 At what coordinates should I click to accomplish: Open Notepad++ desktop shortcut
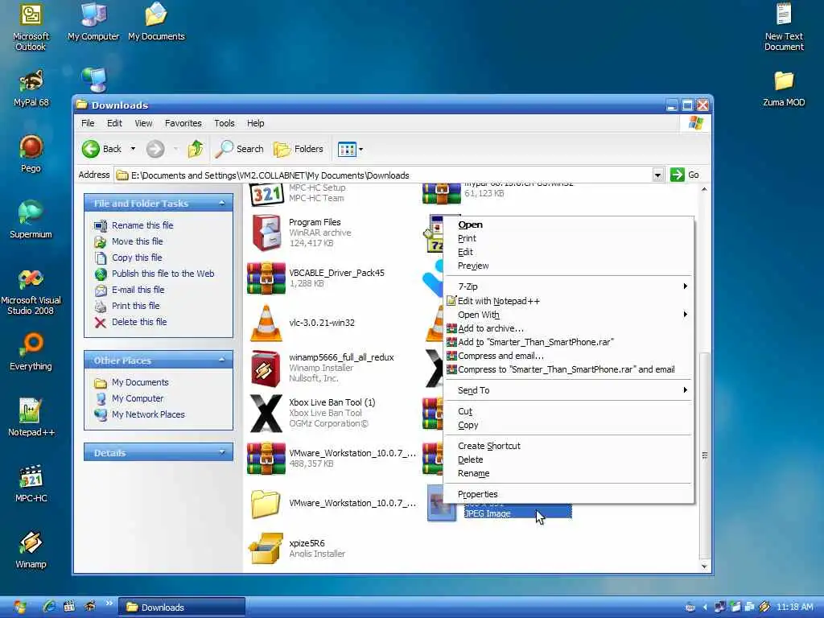point(31,418)
